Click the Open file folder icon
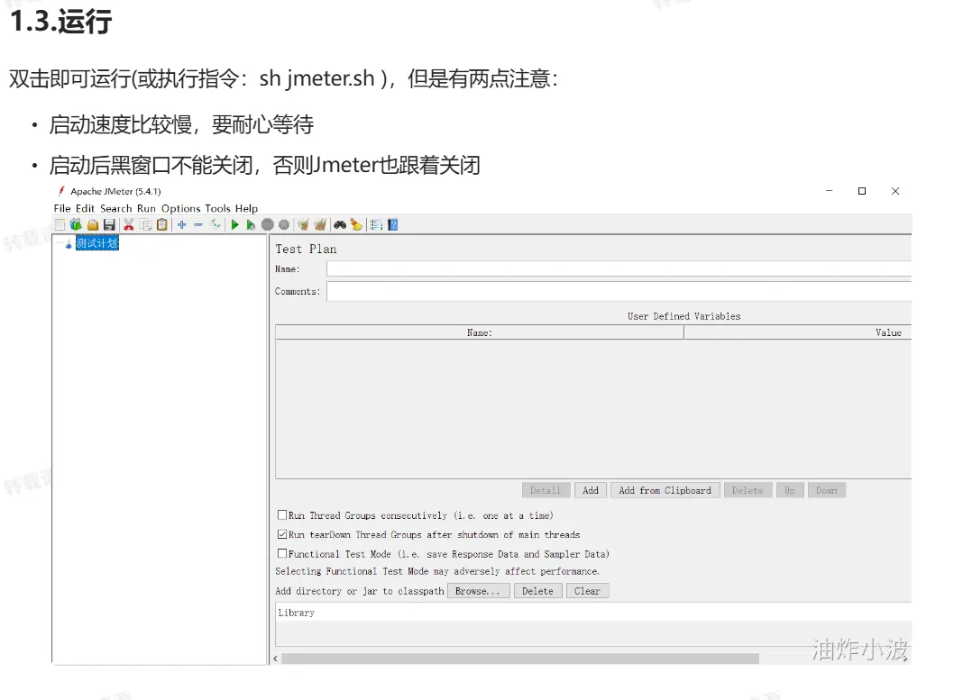This screenshot has width=954, height=700. 93,225
